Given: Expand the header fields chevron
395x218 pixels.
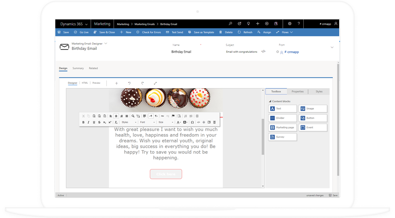Looking at the screenshot, I should click(x=332, y=47).
